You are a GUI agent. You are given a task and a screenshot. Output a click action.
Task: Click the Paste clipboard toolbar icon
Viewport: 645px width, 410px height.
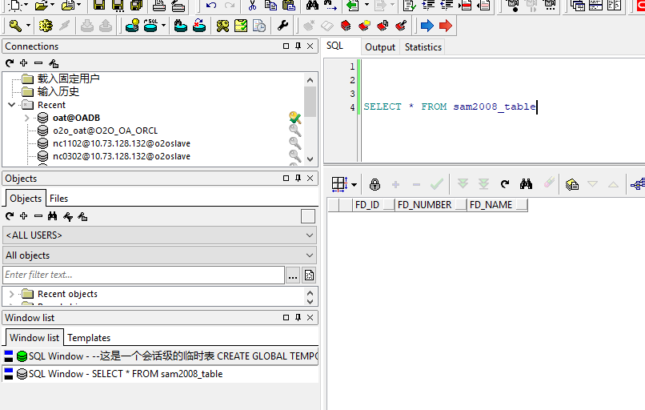point(289,6)
